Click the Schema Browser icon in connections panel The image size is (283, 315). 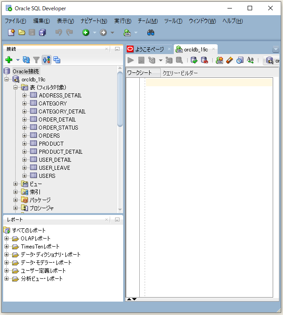tap(57, 60)
